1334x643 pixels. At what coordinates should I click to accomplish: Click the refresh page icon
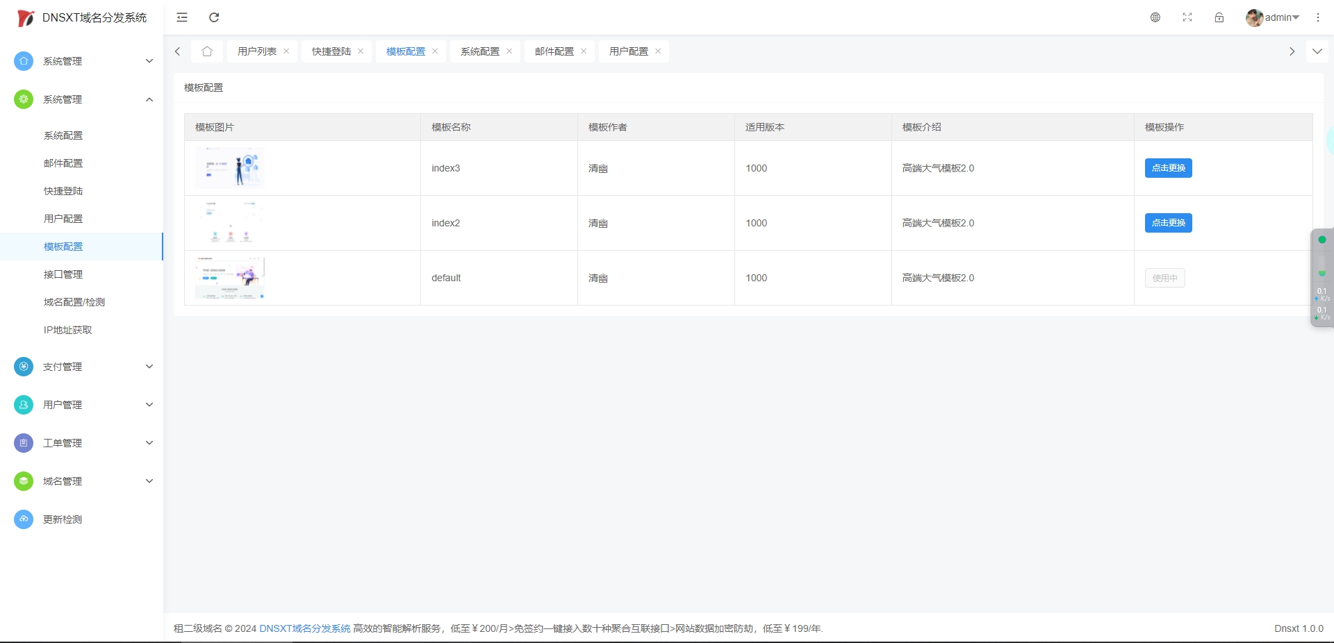click(x=214, y=17)
